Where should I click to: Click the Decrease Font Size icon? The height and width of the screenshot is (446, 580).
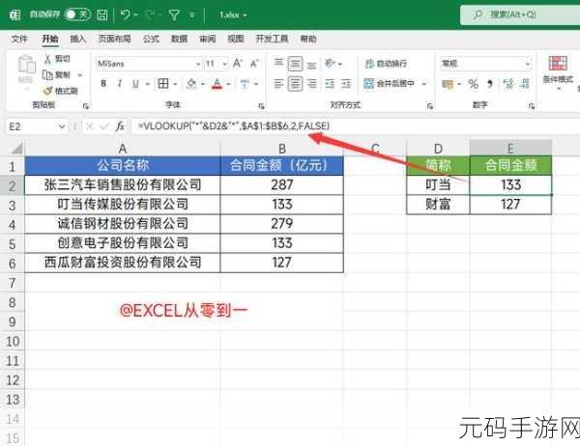[x=254, y=64]
